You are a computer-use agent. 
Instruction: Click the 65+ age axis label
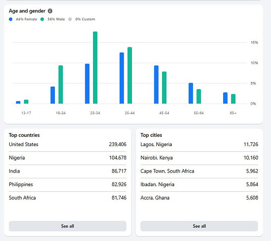(233, 113)
